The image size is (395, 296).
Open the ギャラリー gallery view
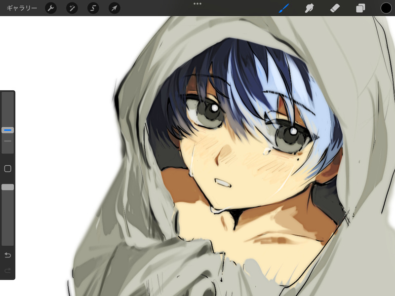coord(22,8)
